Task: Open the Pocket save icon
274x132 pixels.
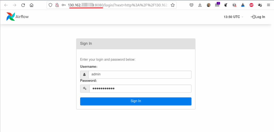Action: coord(192,5)
